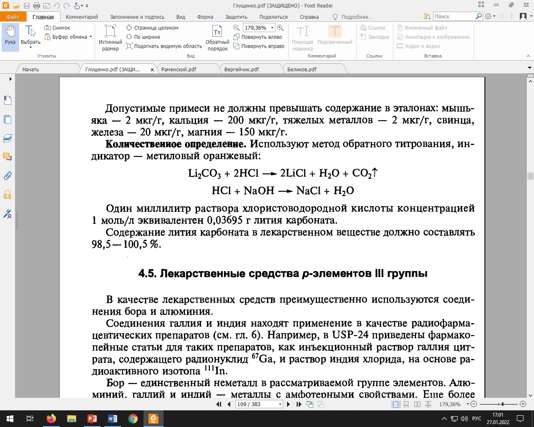The image size is (534, 427).
Task: Fit page По ширине
Action: click(143, 37)
